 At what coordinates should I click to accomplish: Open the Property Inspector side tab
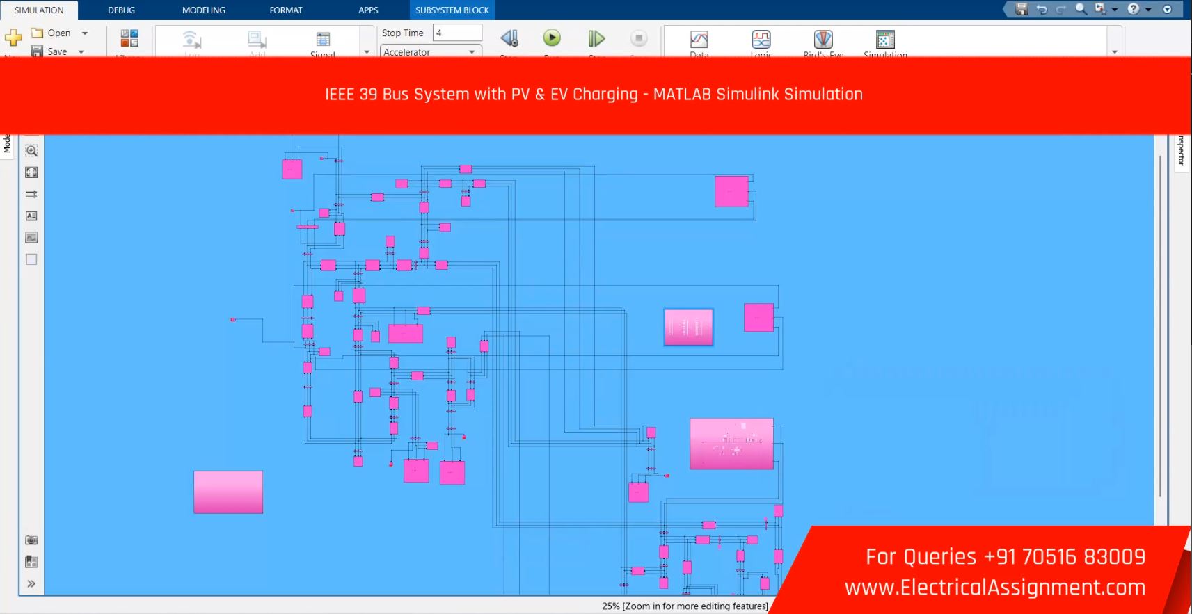click(x=1181, y=150)
